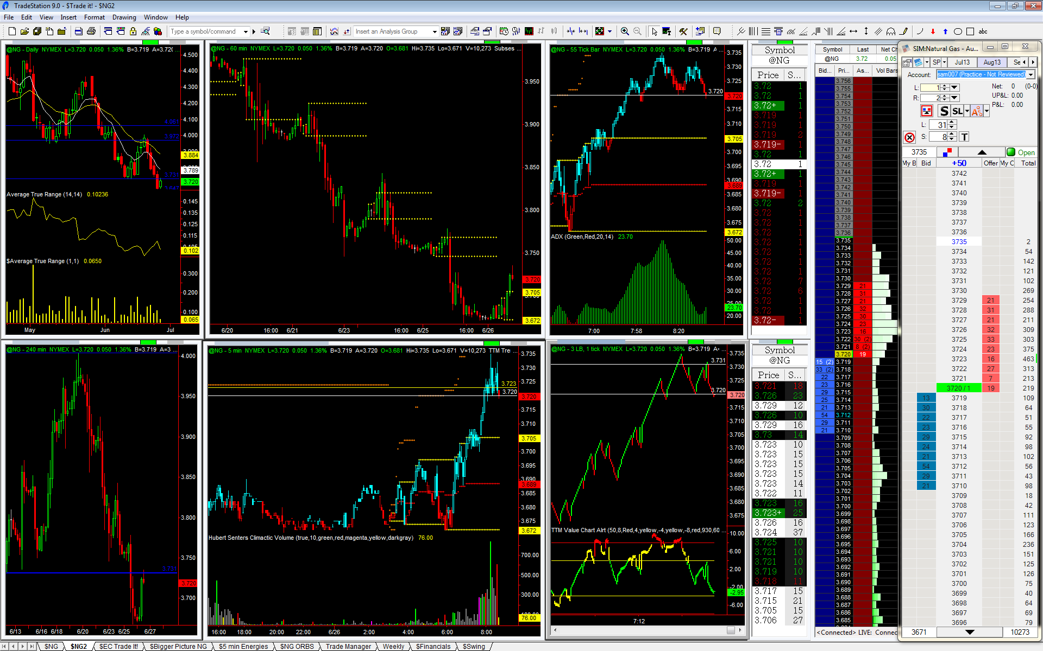Click the S 8 stepper arrows in Matrix
1043x651 pixels.
click(952, 137)
